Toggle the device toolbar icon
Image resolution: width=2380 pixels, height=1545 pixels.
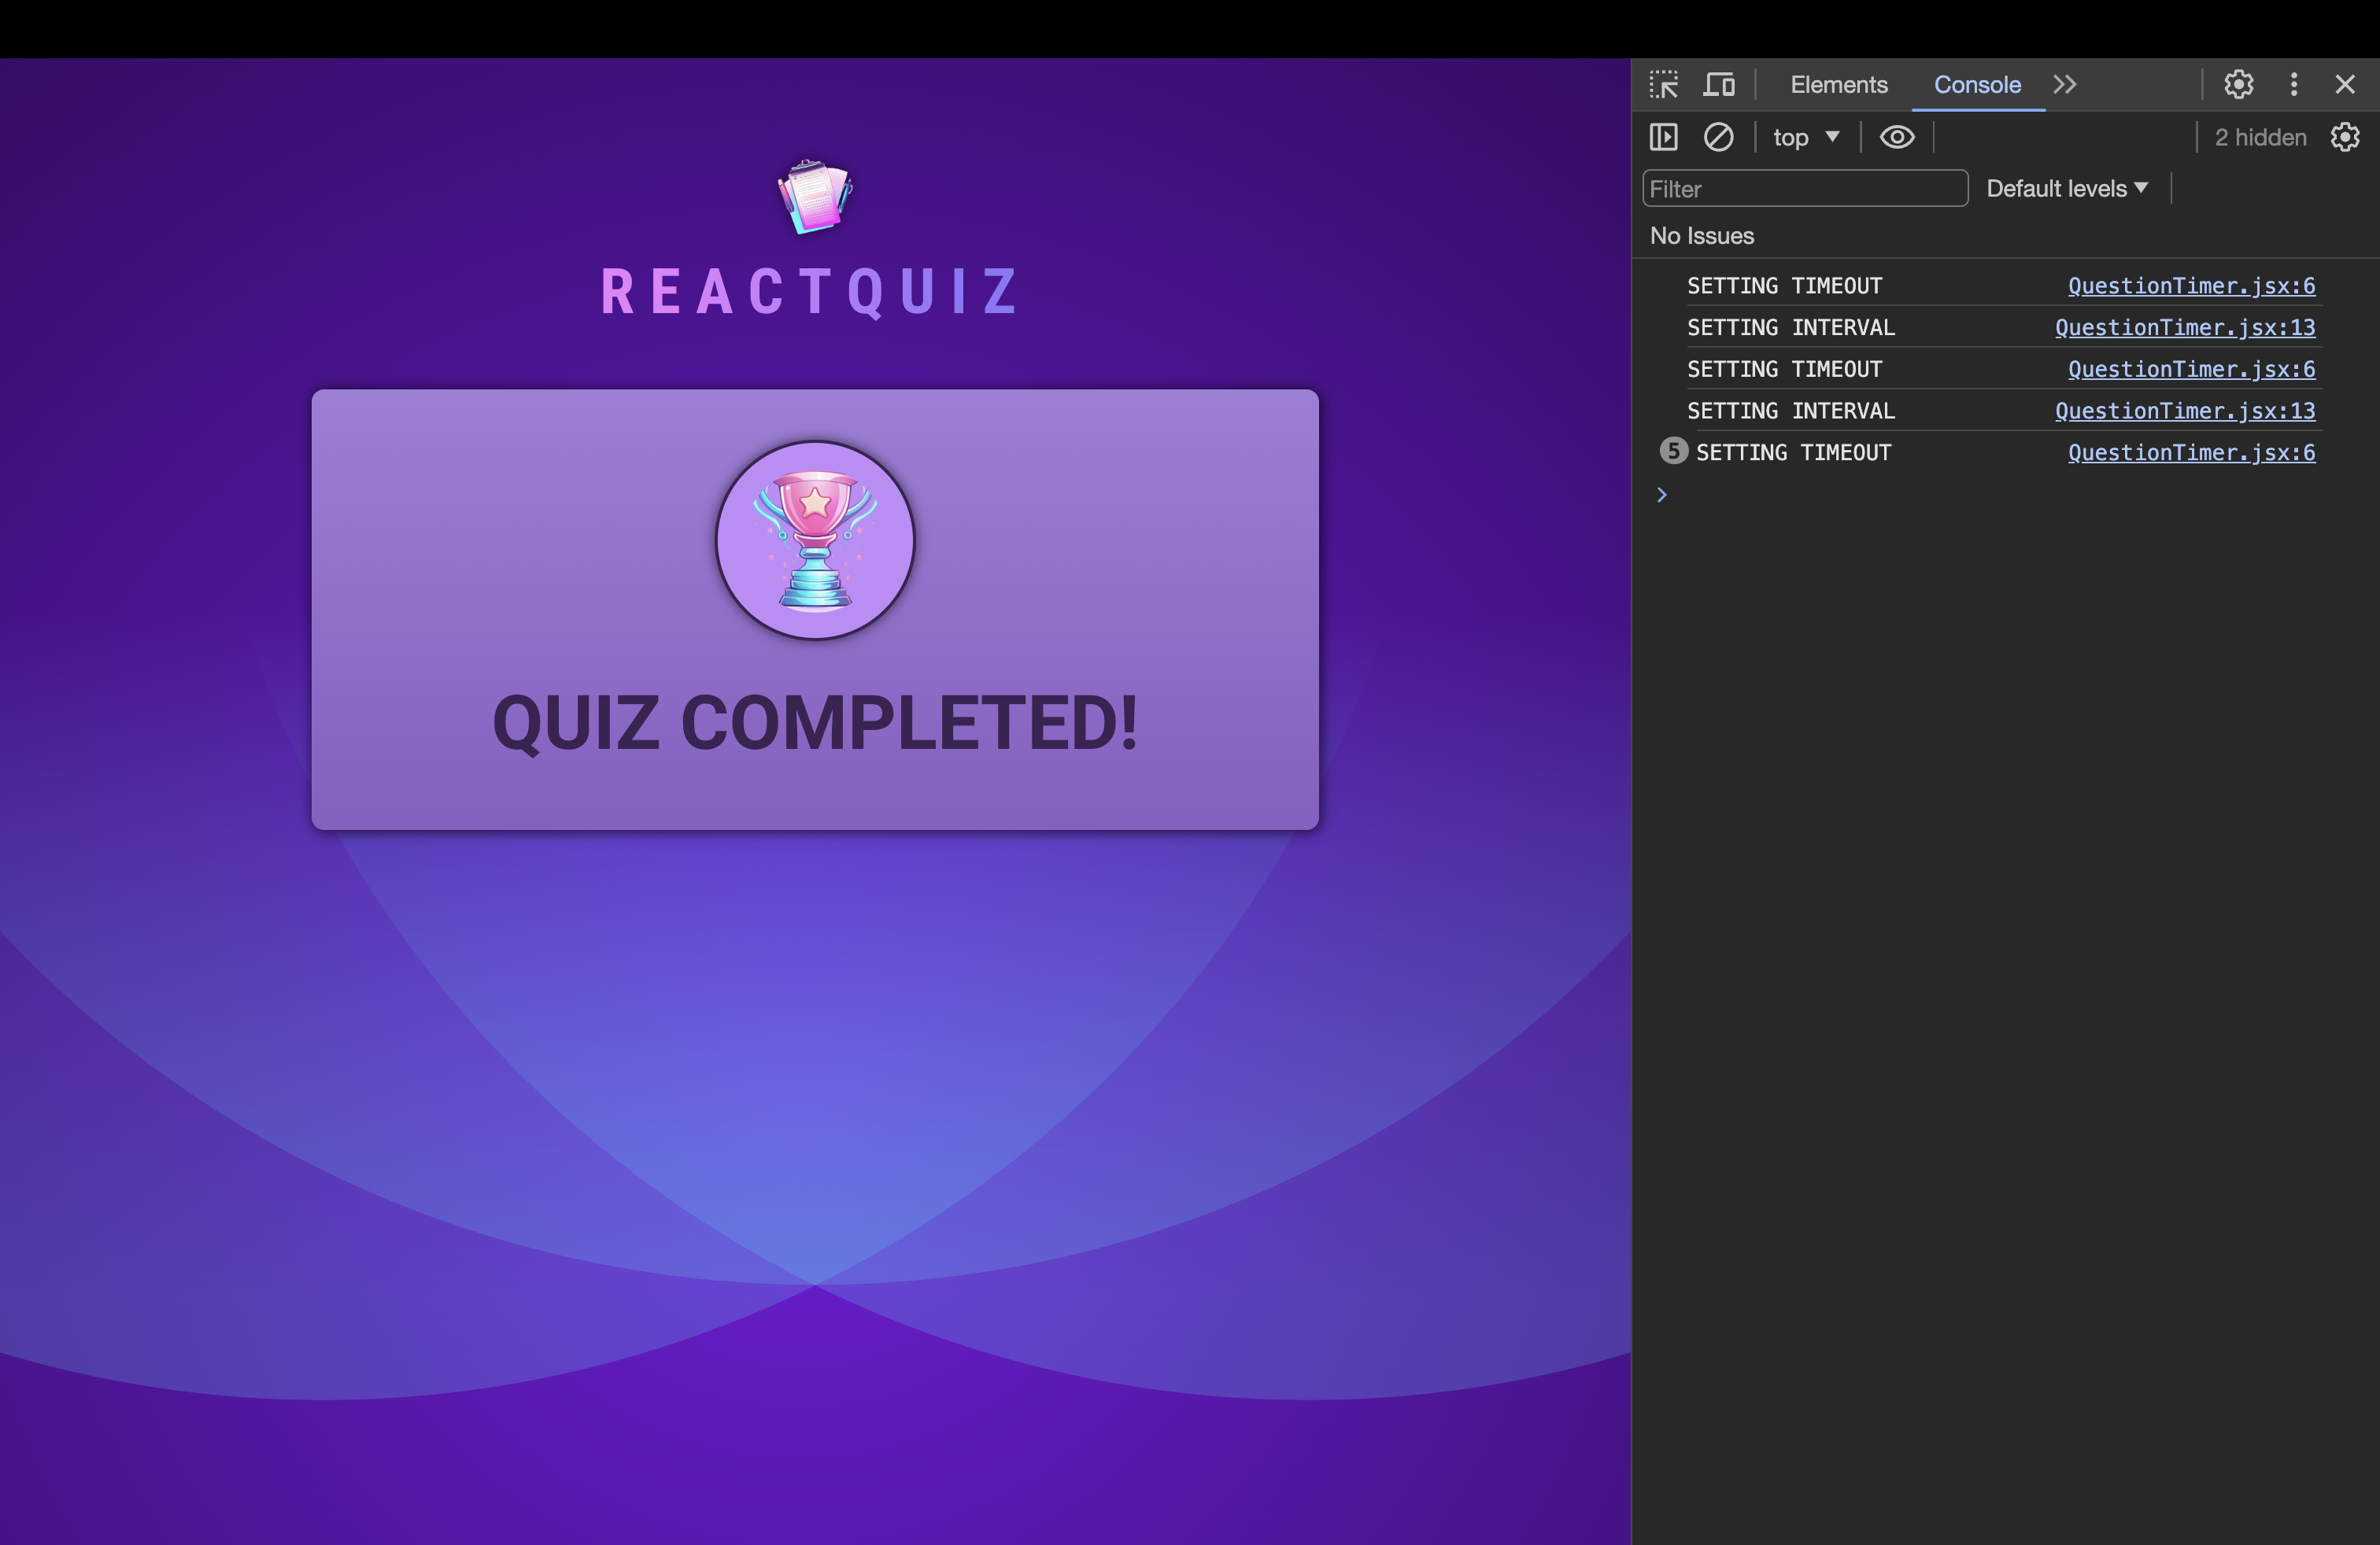tap(1719, 84)
